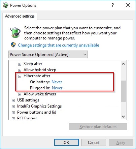Click the green battery plug icon
Screen dimensions: 136x149
[15, 32]
